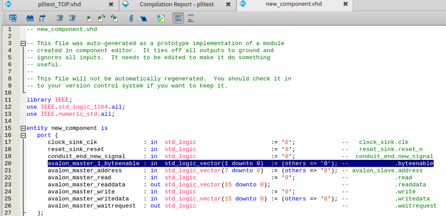Click the conduit_end_new_signal port name
The image size is (446, 216).
pyautogui.click(x=87, y=156)
